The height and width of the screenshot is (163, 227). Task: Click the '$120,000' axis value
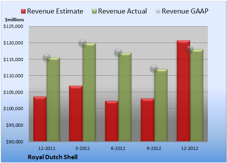(13, 43)
